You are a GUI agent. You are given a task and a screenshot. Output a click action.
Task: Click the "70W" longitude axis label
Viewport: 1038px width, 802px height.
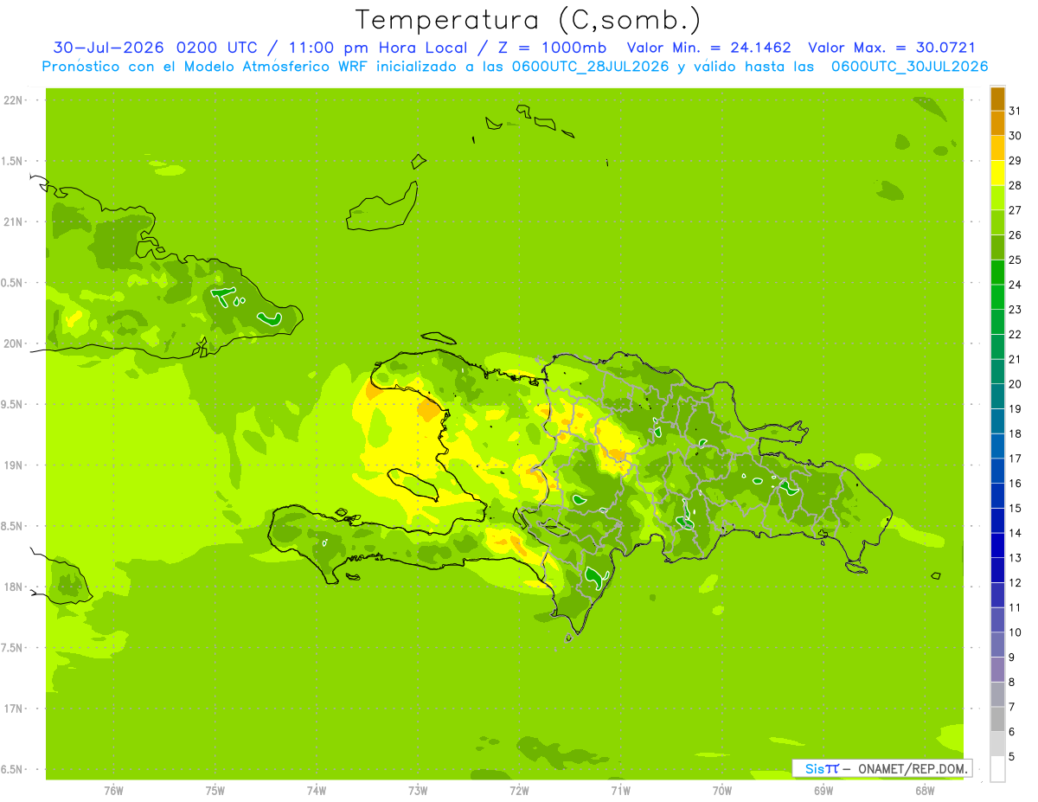(x=722, y=791)
